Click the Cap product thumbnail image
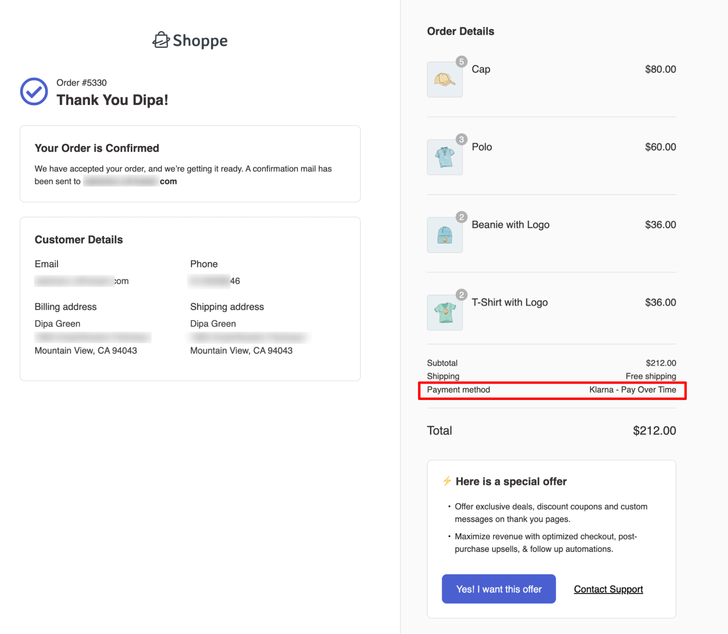Viewport: 728px width, 634px height. pos(444,79)
